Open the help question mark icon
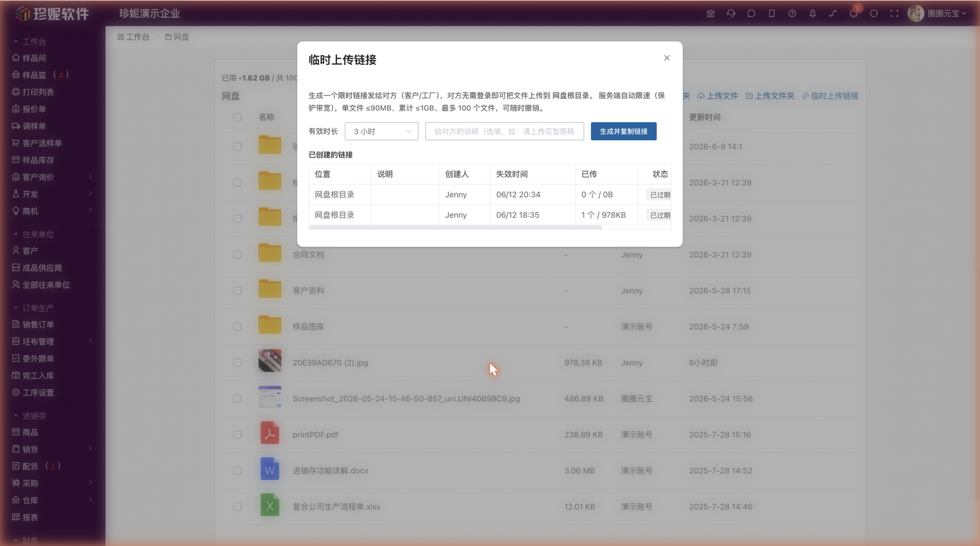 click(x=792, y=13)
